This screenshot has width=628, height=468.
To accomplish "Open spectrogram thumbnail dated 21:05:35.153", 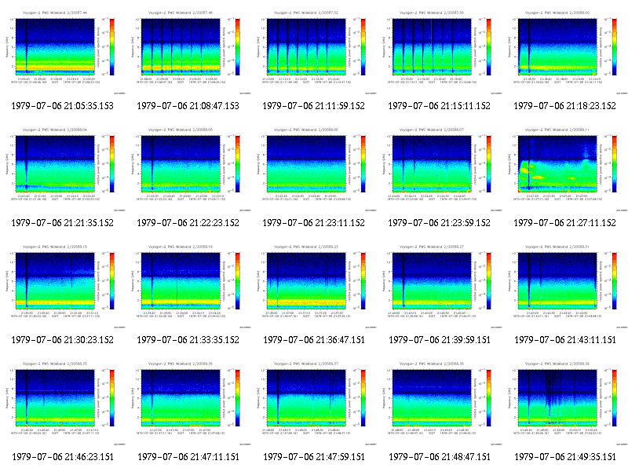I will tap(63, 53).
